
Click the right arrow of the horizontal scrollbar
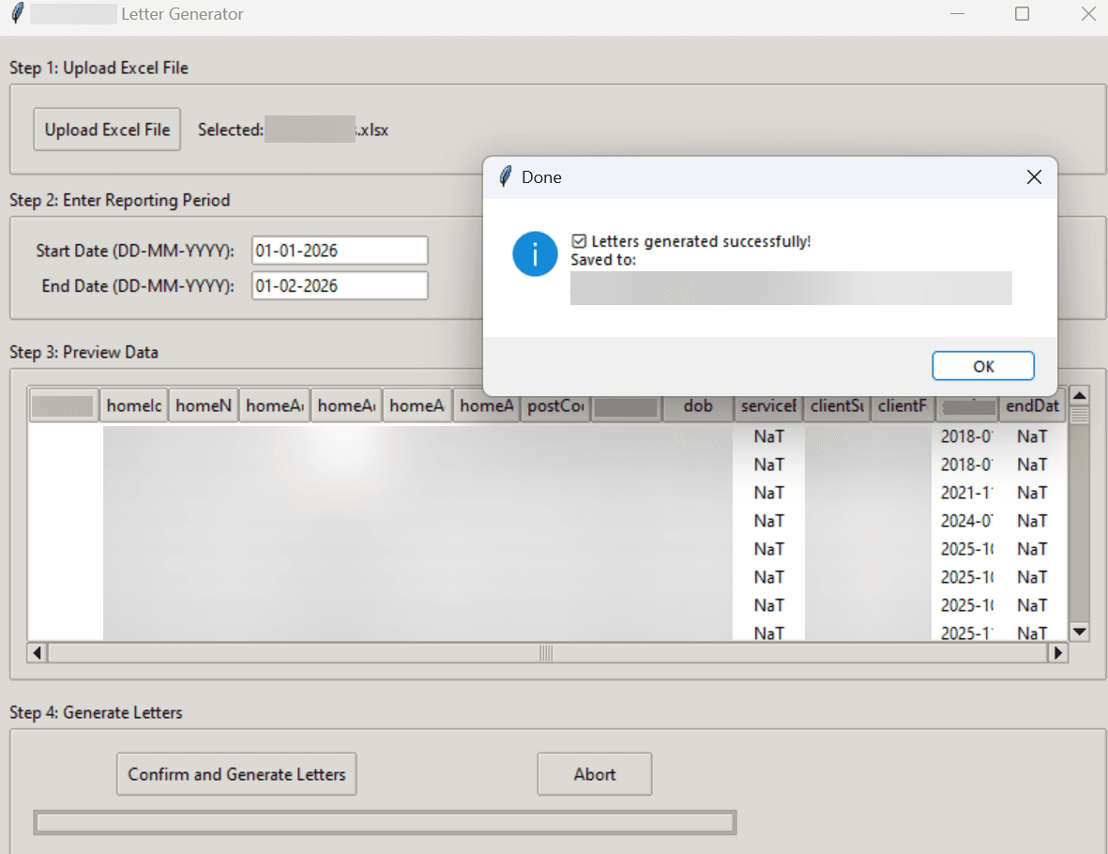point(1057,652)
